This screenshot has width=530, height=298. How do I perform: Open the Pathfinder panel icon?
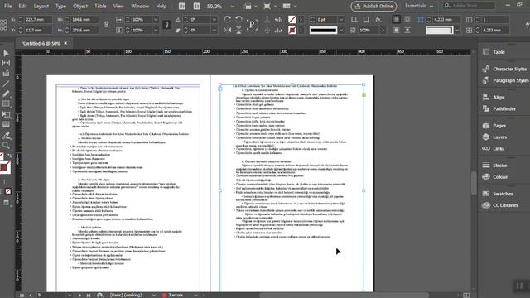click(x=486, y=108)
